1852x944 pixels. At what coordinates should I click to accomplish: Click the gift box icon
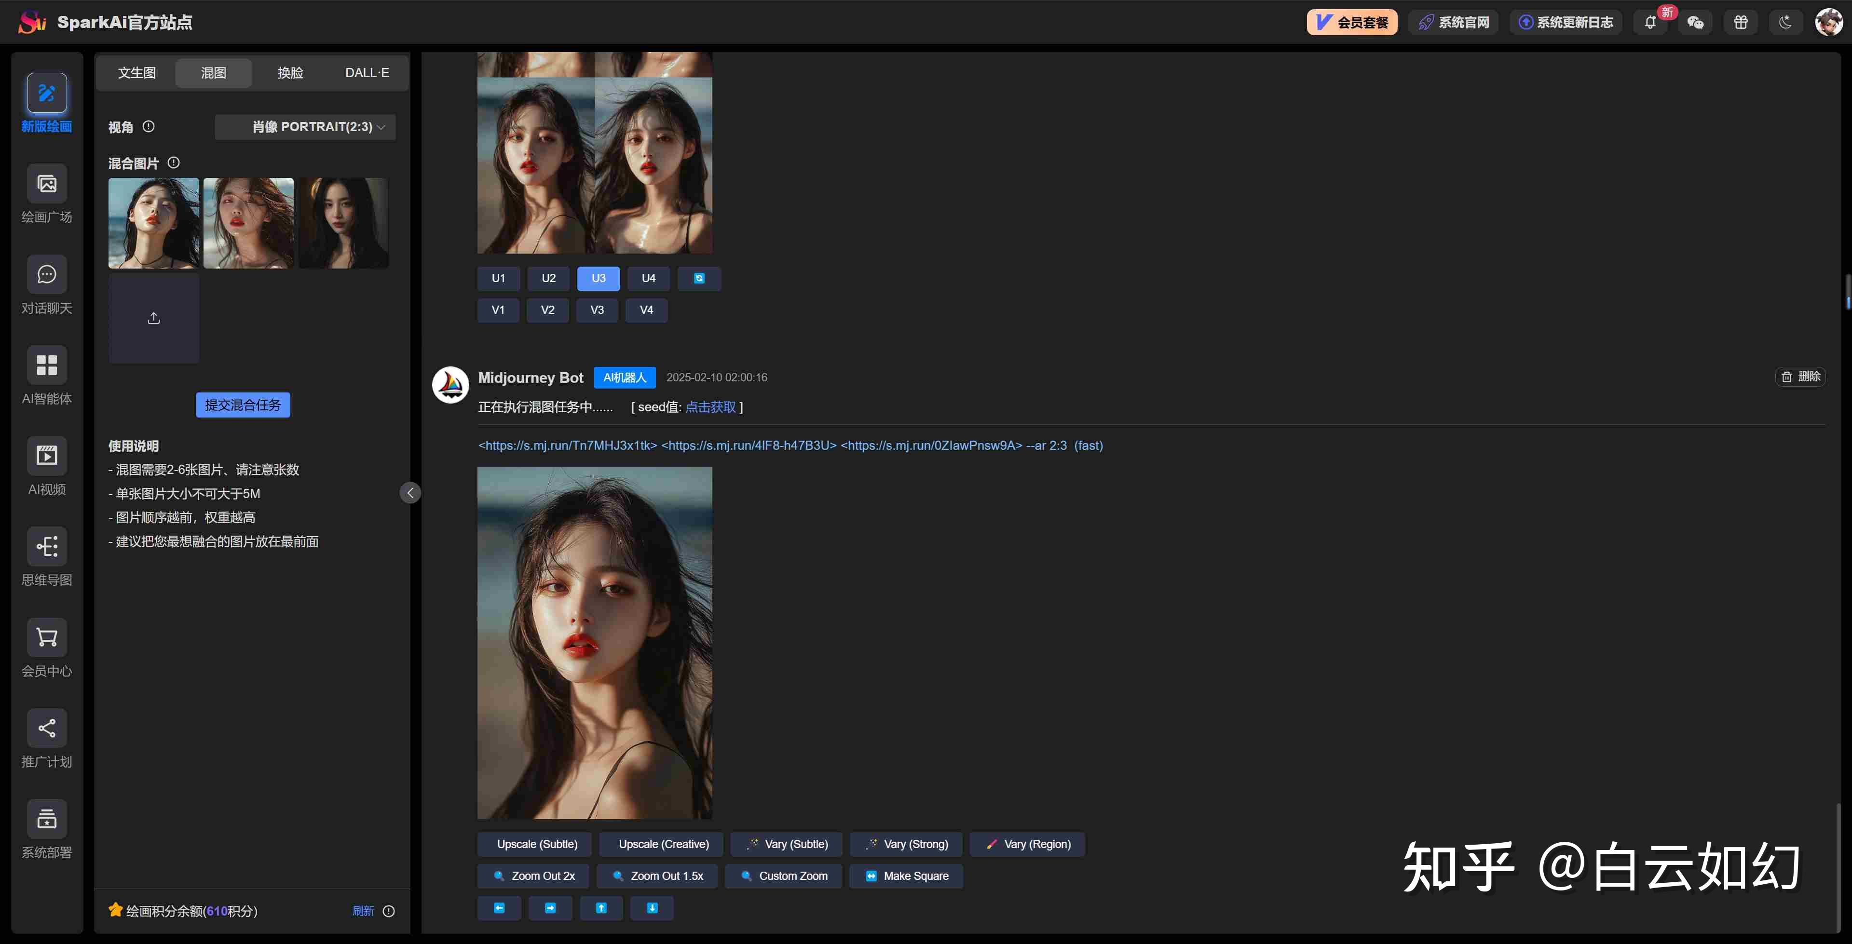[x=1741, y=22]
